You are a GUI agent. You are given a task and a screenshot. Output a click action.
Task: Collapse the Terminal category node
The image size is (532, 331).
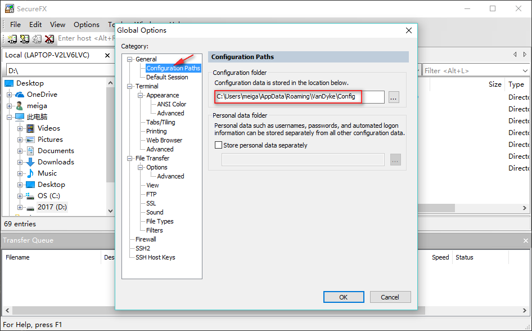click(x=129, y=86)
